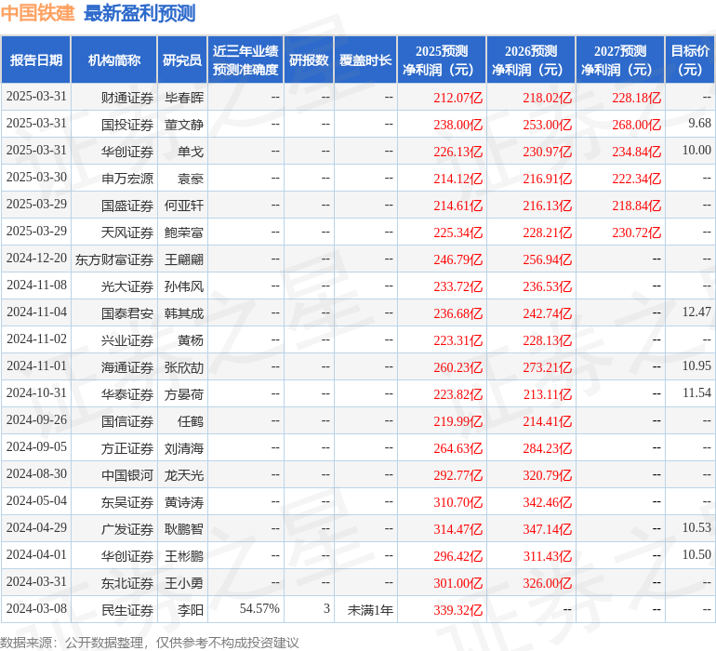This screenshot has width=716, height=651.
Task: Click target price 10.53
Action: pos(696,527)
